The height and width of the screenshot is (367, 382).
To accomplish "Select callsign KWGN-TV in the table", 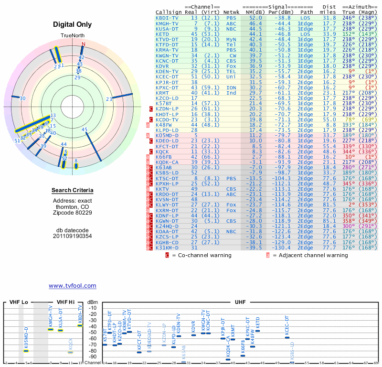I will pos(167,55).
